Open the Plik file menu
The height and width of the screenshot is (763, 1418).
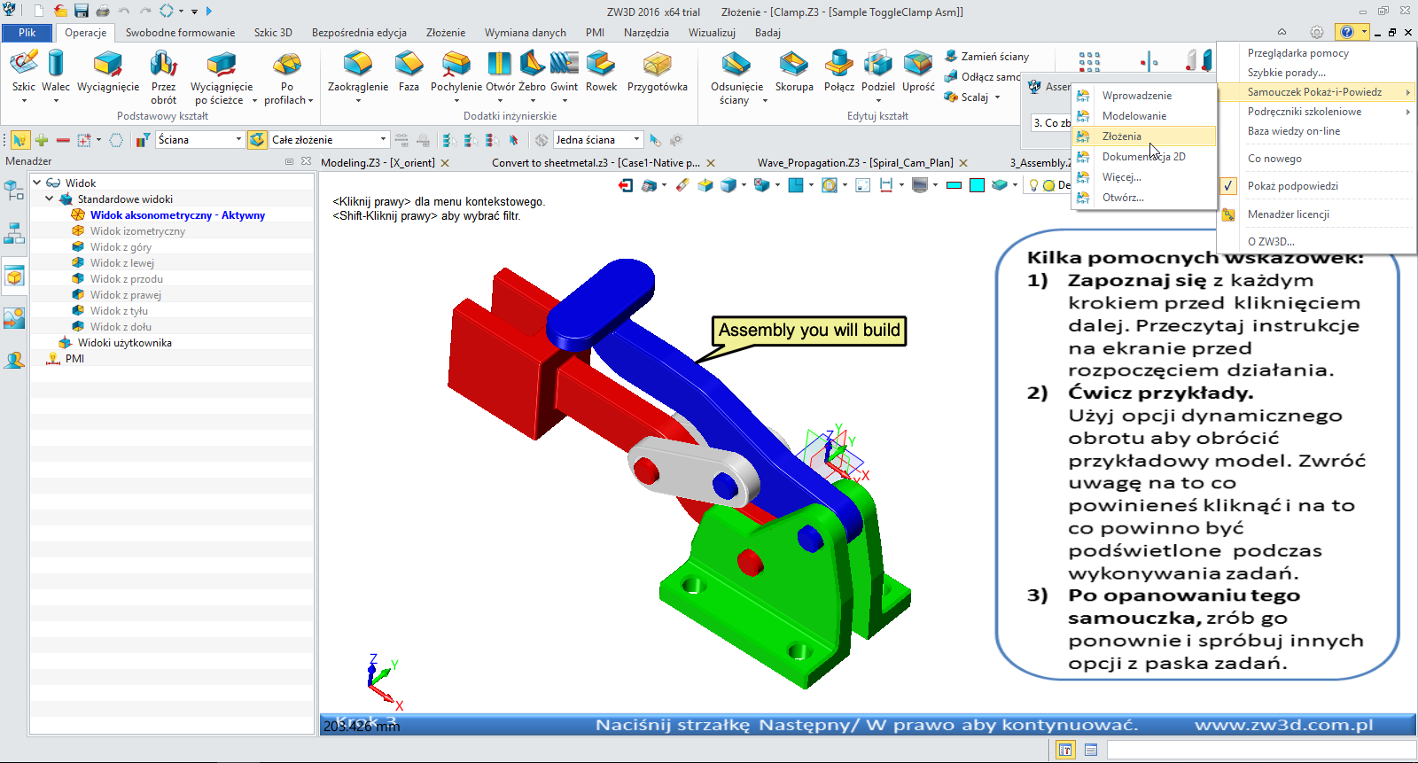(x=27, y=33)
